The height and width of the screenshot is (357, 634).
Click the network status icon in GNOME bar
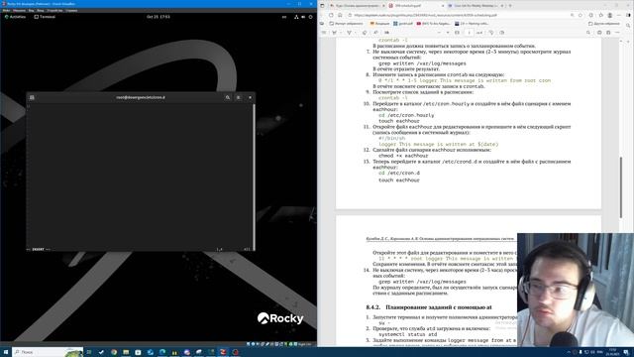296,17
